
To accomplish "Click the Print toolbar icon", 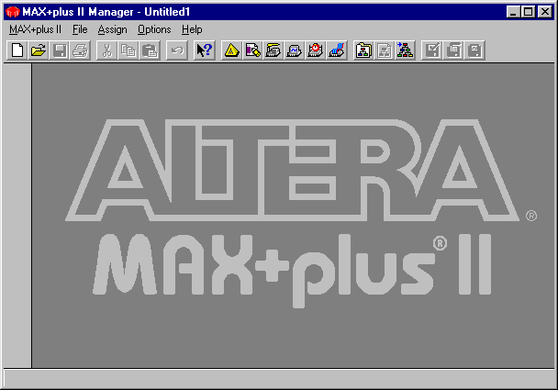I will (80, 50).
